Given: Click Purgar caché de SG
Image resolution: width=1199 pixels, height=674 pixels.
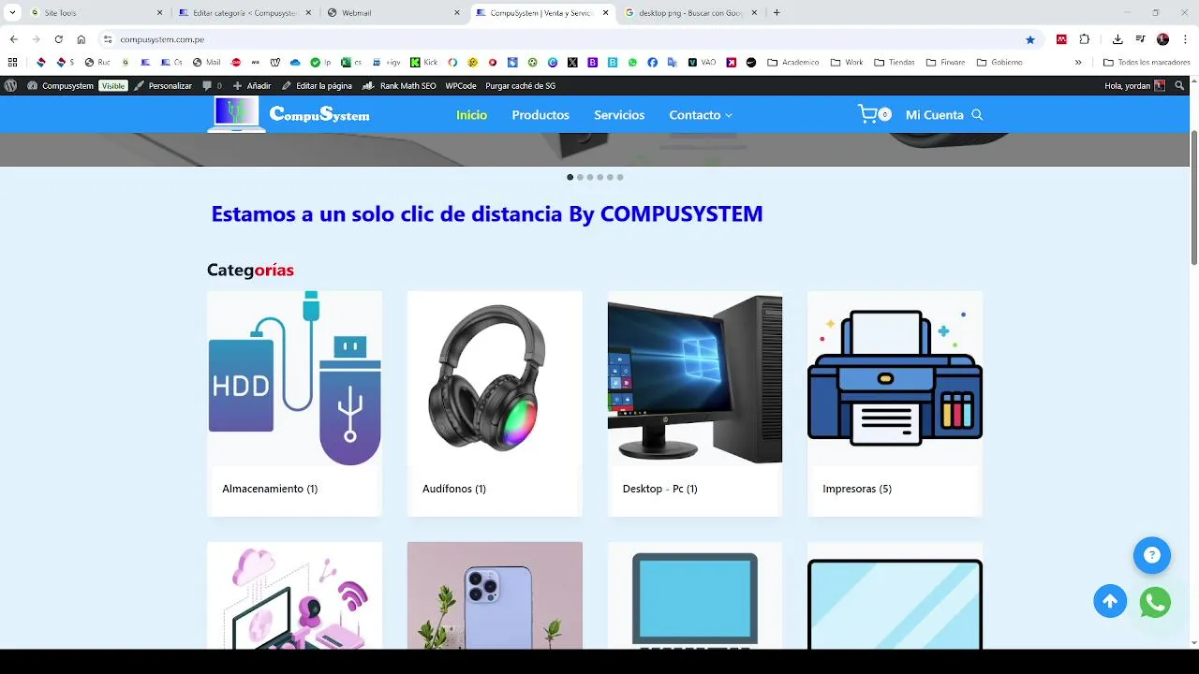Looking at the screenshot, I should click(521, 85).
